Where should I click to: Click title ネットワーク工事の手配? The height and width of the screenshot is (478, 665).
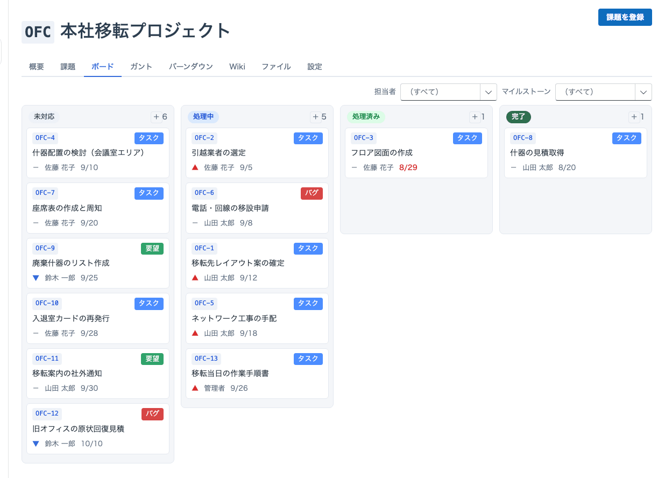point(234,319)
